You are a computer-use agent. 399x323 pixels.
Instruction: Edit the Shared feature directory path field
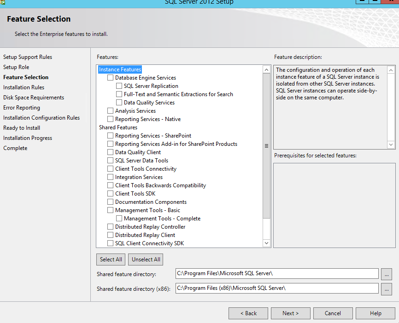click(x=277, y=273)
